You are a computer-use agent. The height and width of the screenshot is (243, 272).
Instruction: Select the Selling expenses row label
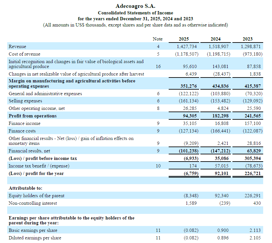[25, 101]
